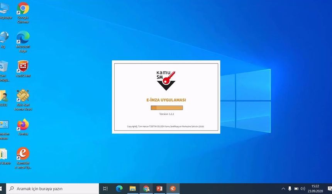Open Microsoft Edge desktop shortcut
The image size is (332, 194).
[23, 42]
